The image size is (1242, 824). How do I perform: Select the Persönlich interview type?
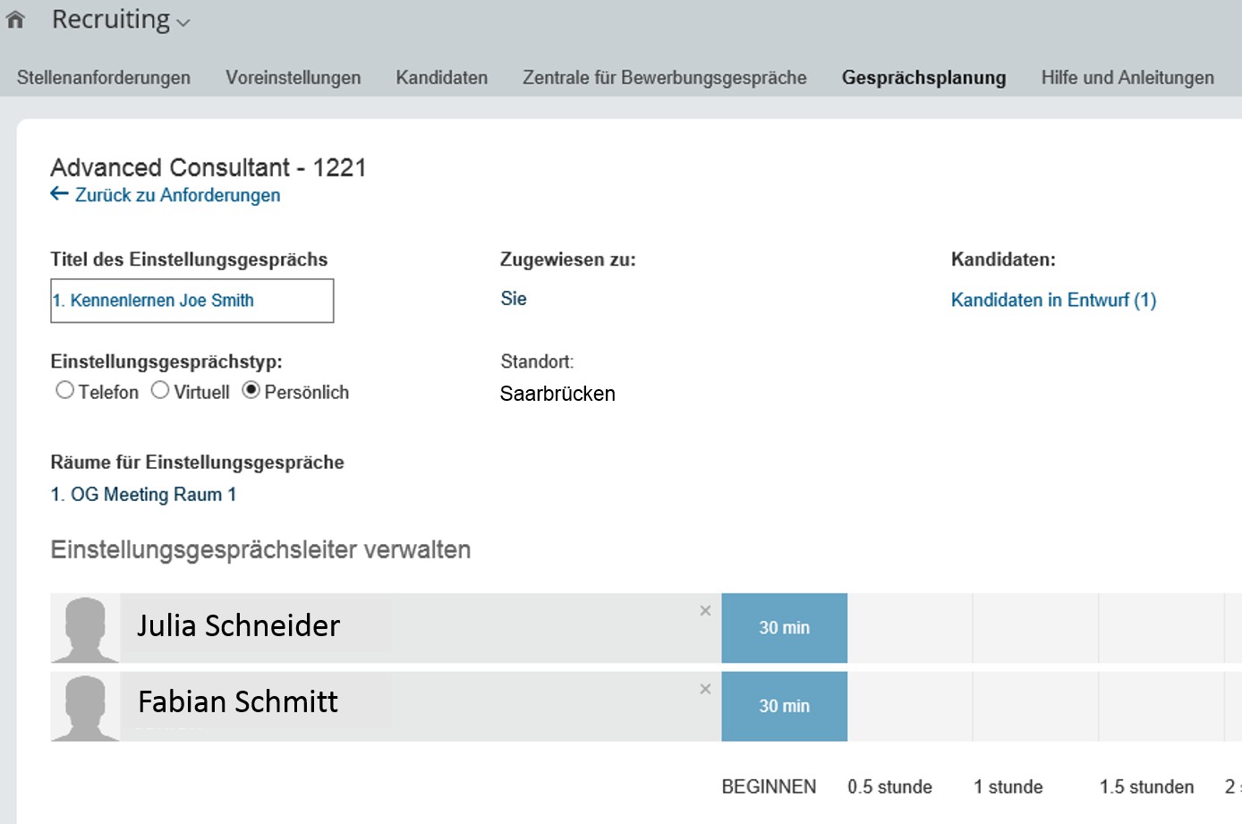click(251, 391)
